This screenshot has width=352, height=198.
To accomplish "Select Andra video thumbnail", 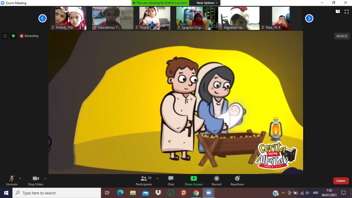I will 155,18.
